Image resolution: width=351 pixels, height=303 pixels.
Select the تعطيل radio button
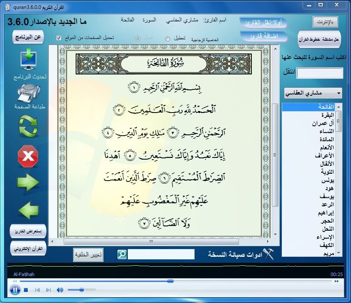[x=168, y=39]
